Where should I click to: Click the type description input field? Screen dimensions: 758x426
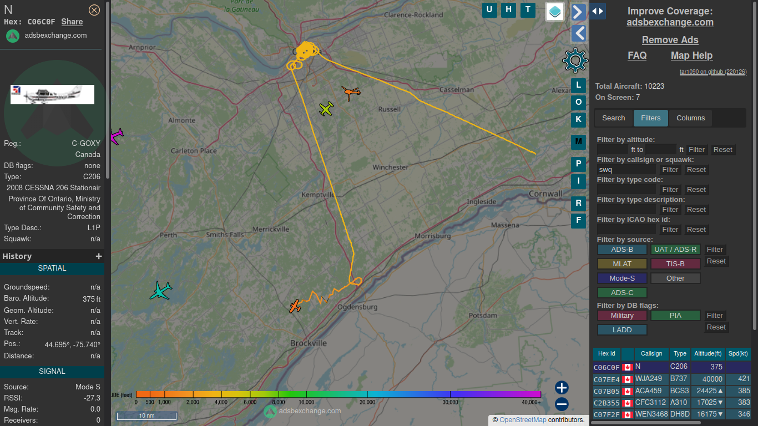point(626,210)
